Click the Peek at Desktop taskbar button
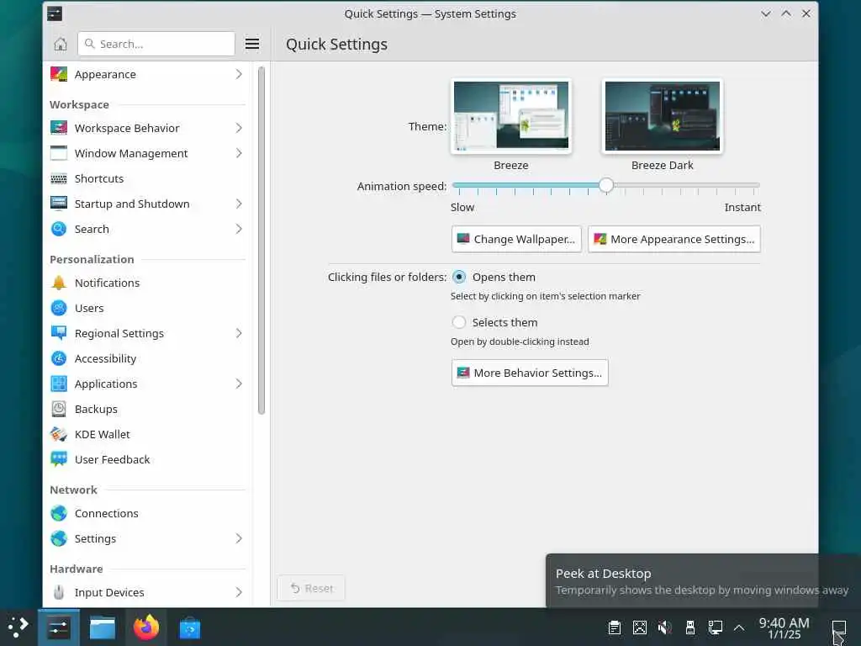The image size is (861, 646). click(839, 627)
